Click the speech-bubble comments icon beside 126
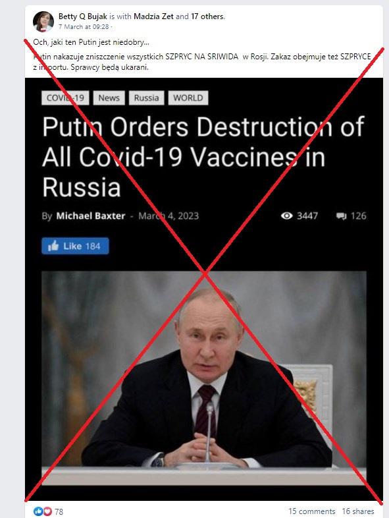389x518 pixels. [x=341, y=216]
